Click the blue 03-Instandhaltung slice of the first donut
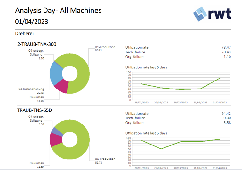Image resolution: width=242 pixels, height=170 pixels. pyautogui.click(x=56, y=74)
